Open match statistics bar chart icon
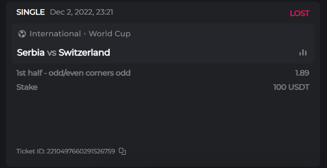The height and width of the screenshot is (168, 327). [303, 53]
